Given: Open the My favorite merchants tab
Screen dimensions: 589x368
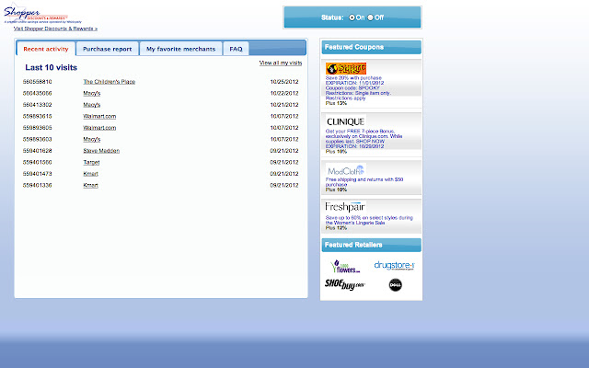Looking at the screenshot, I should pyautogui.click(x=181, y=49).
